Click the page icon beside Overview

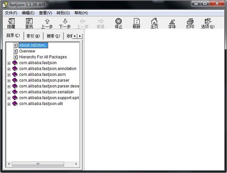tap(16, 51)
